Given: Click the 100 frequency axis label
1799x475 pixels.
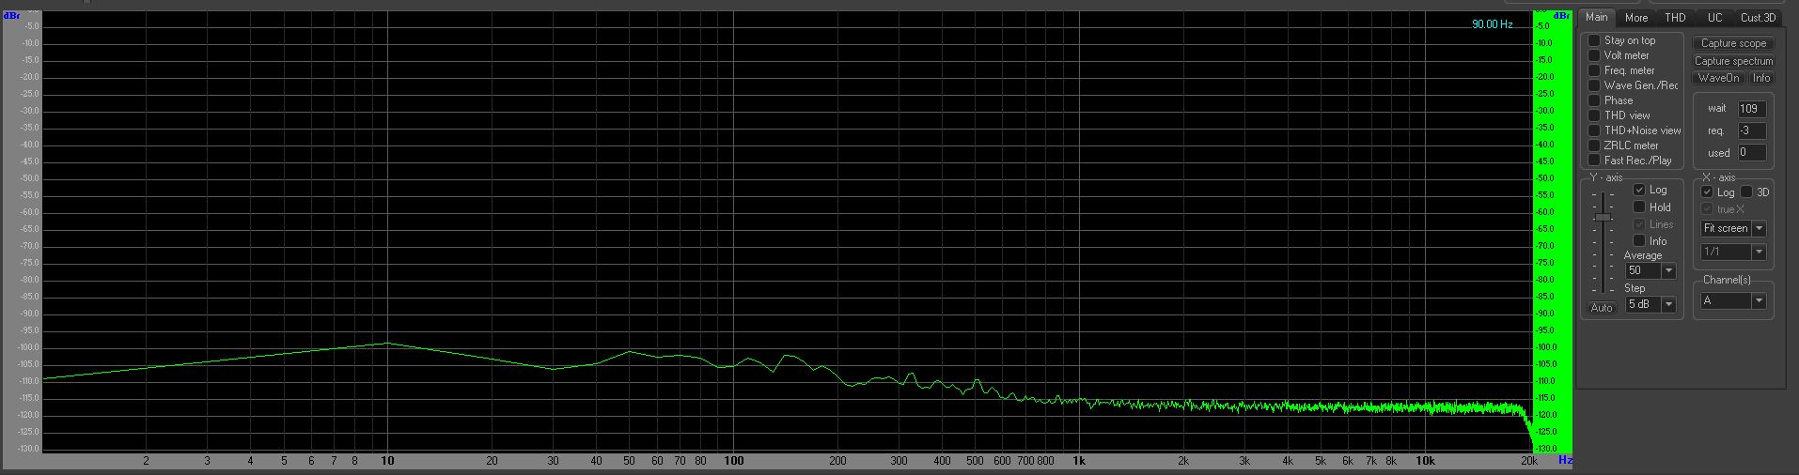Looking at the screenshot, I should point(733,461).
